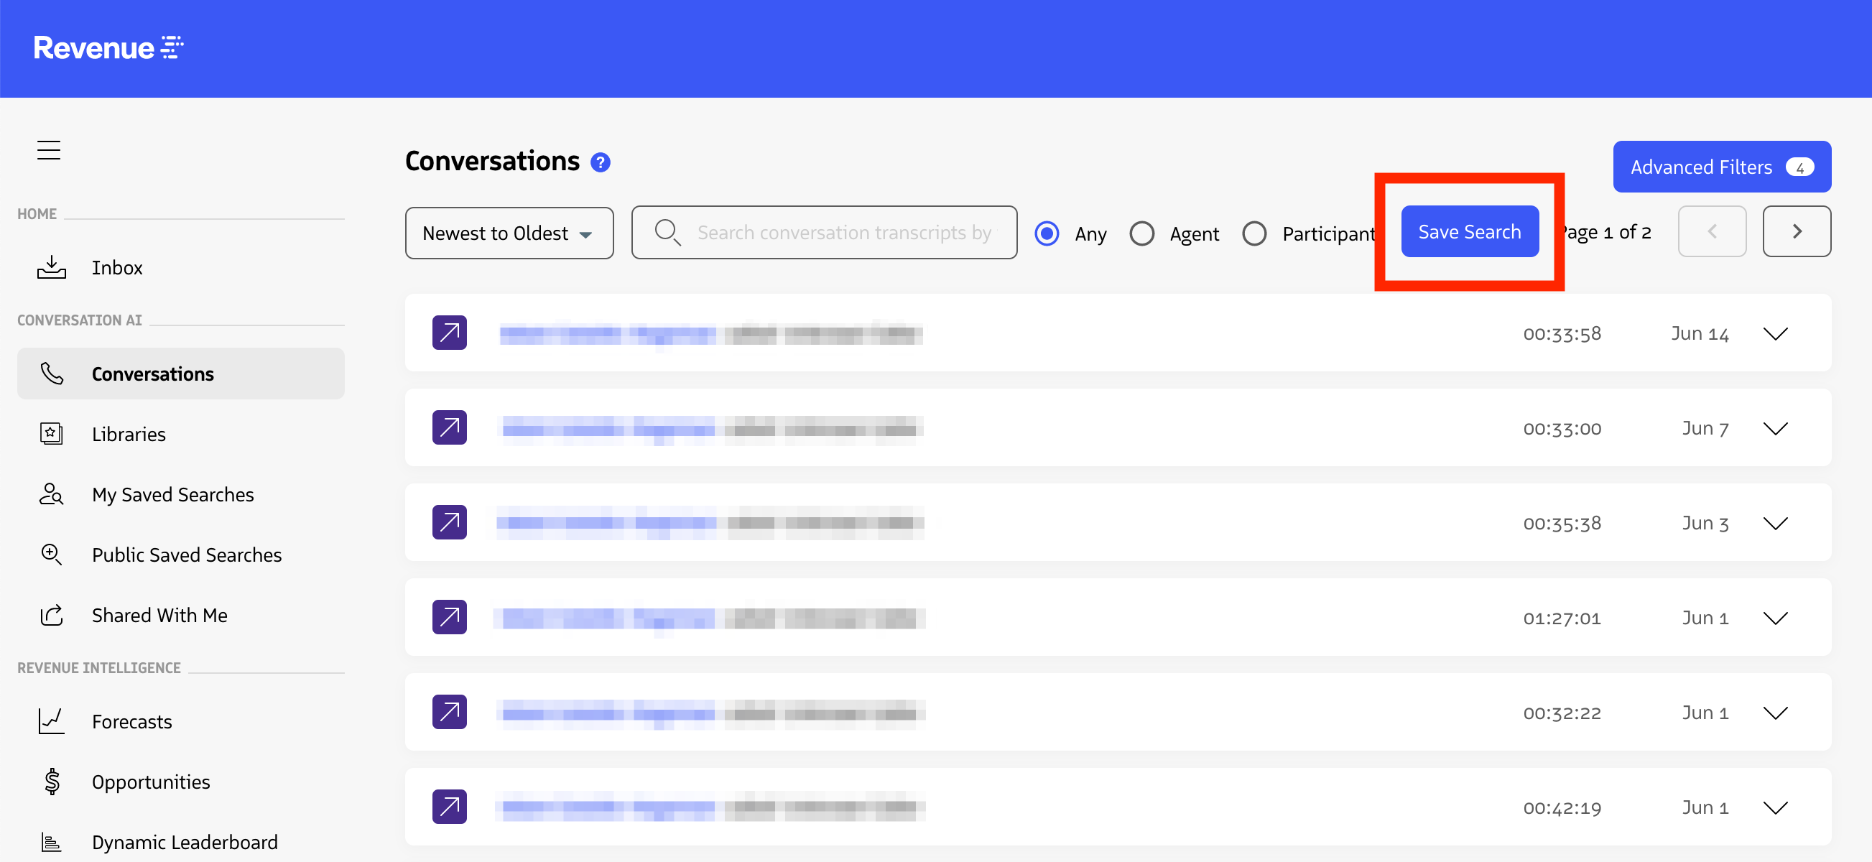This screenshot has height=862, width=1872.
Task: Expand the Jun 7 conversation row
Action: [1775, 428]
